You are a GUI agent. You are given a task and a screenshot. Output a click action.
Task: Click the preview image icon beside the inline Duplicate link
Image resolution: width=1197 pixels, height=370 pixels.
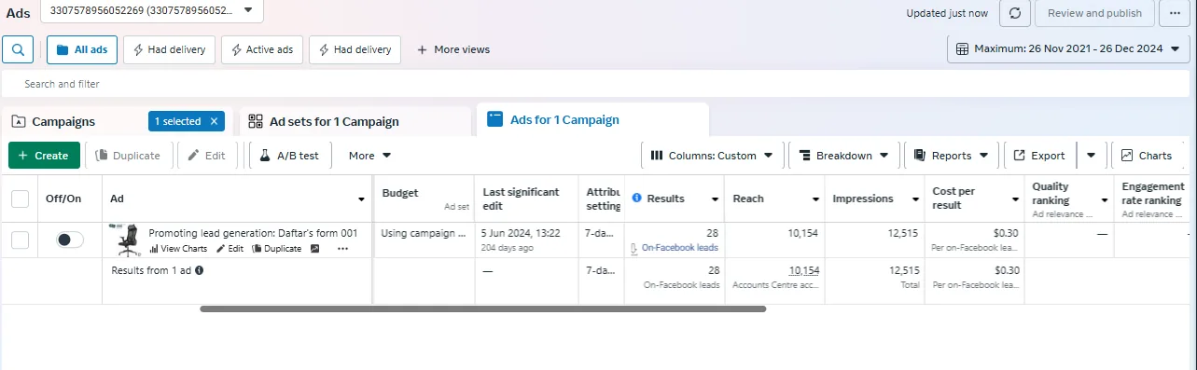point(315,249)
